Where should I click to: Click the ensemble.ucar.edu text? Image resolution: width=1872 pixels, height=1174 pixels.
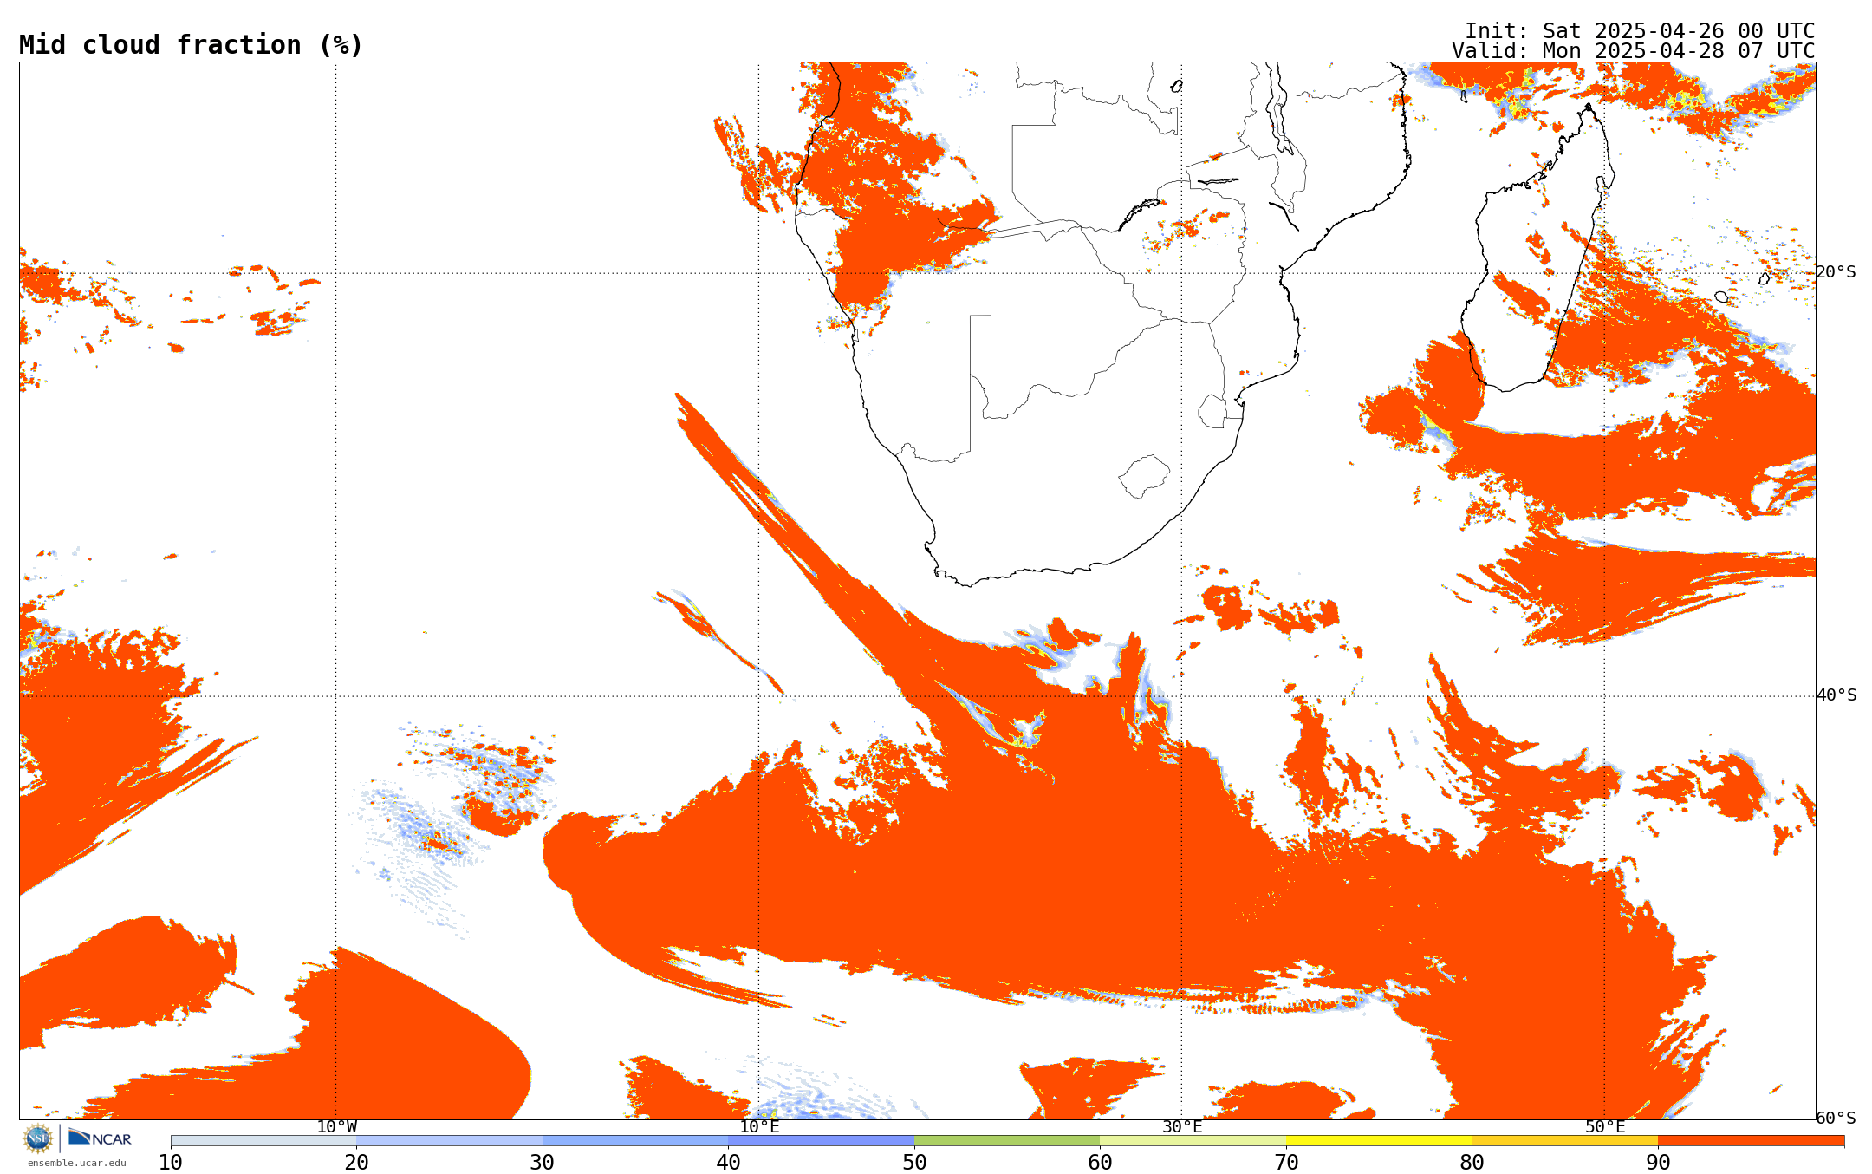77,1164
